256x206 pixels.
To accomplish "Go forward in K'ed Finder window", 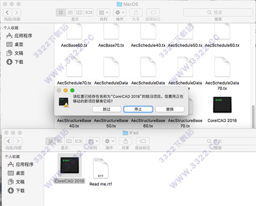I will (x=18, y=141).
